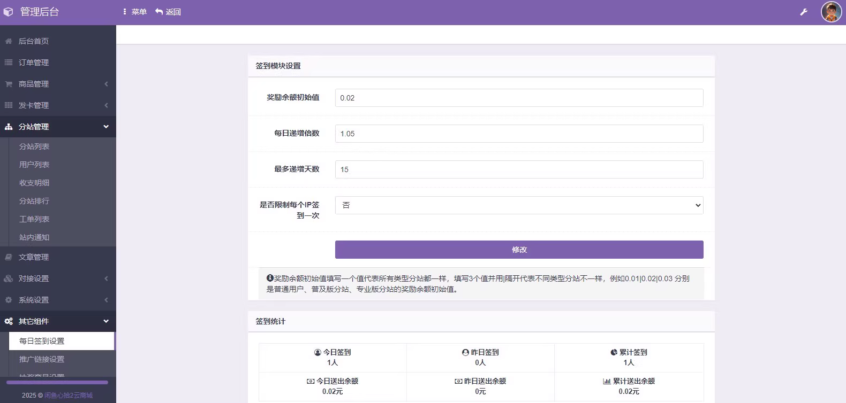Click the cubes icon beside 对接设置

pyautogui.click(x=9, y=278)
